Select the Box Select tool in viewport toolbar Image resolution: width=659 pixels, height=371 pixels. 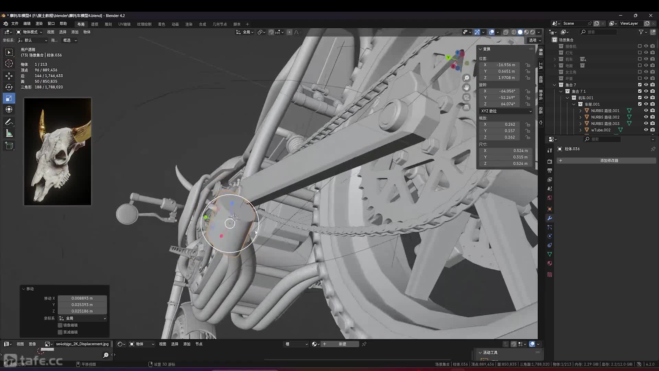9,52
